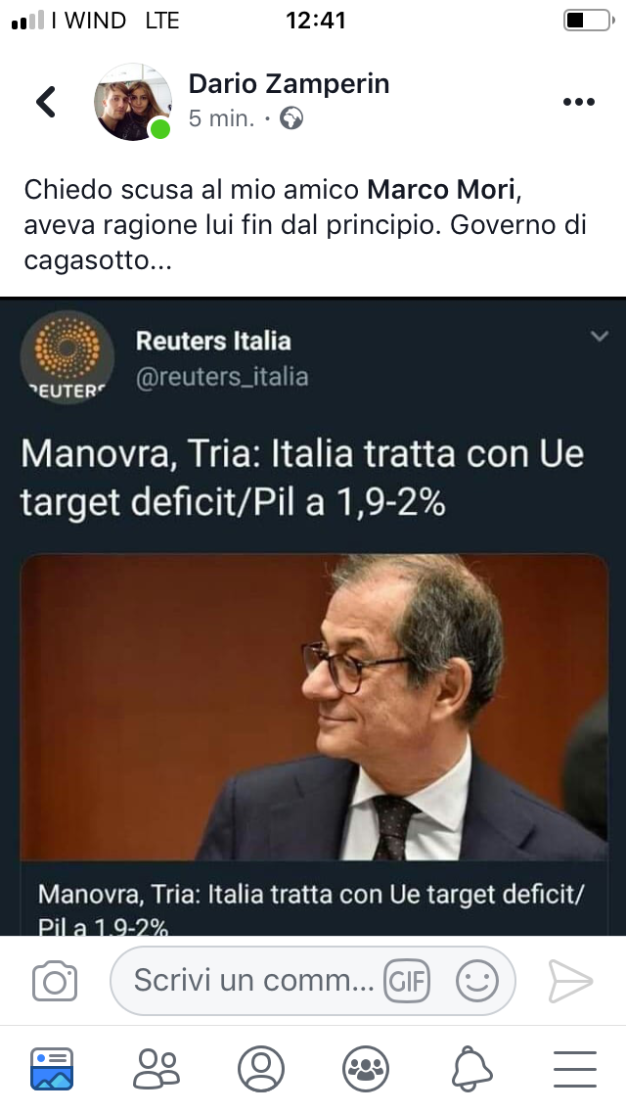Open the GIF picker
Screen dimensions: 626x1112
click(407, 981)
